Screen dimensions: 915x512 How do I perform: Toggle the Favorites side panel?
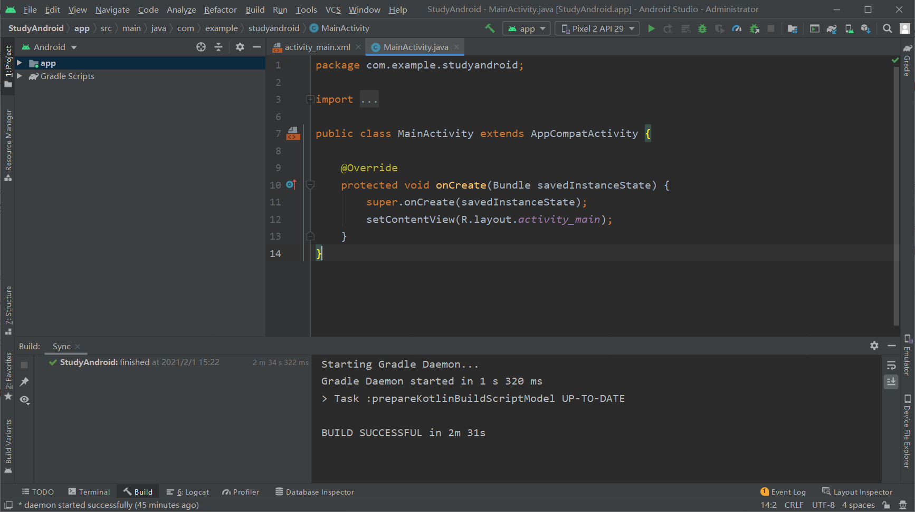pos(8,377)
